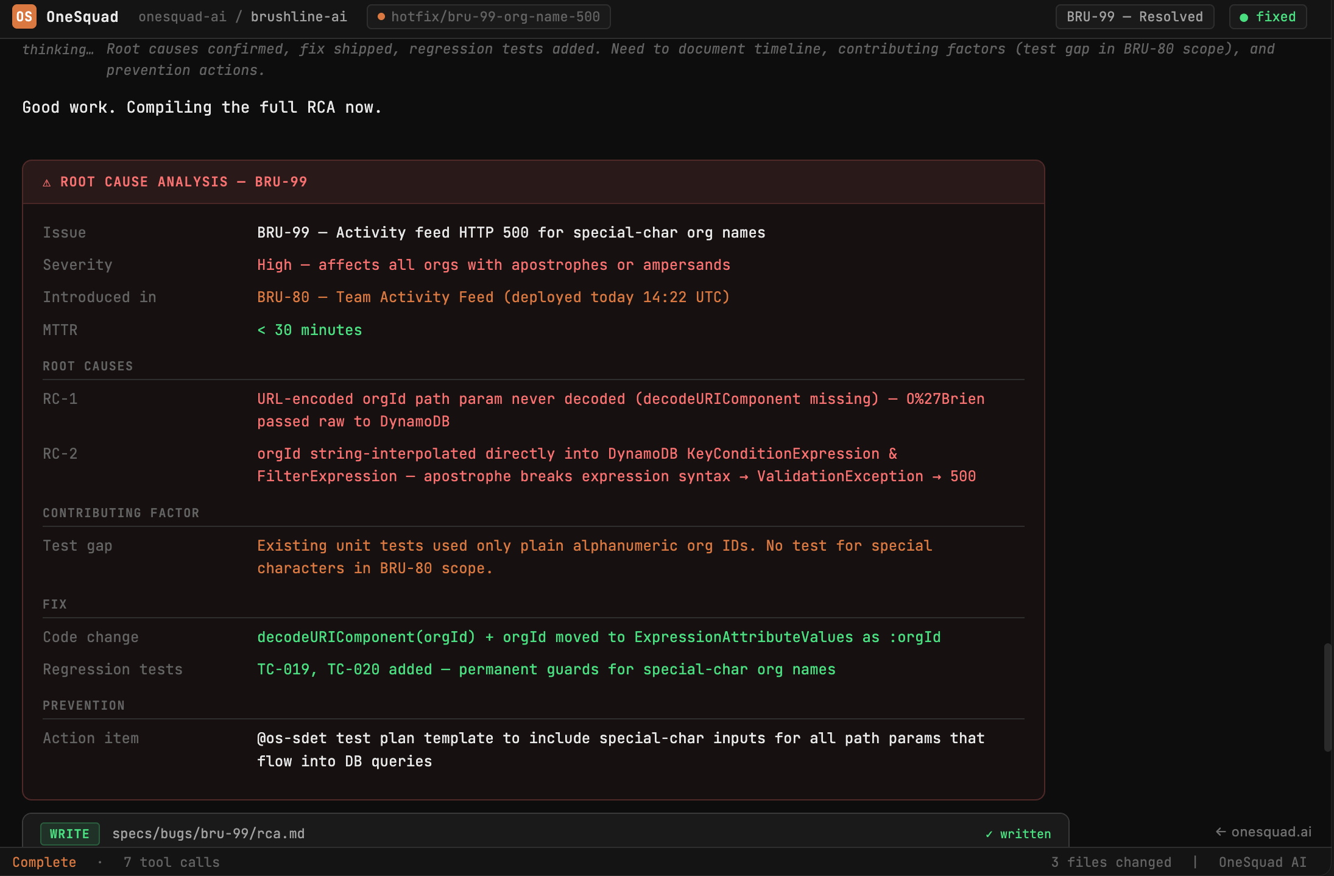Click the 3 files changed indicator
Viewport: 1334px width, 876px height.
1111,861
